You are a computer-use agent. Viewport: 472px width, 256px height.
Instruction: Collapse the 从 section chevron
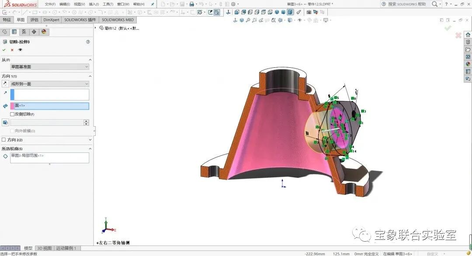pos(90,60)
